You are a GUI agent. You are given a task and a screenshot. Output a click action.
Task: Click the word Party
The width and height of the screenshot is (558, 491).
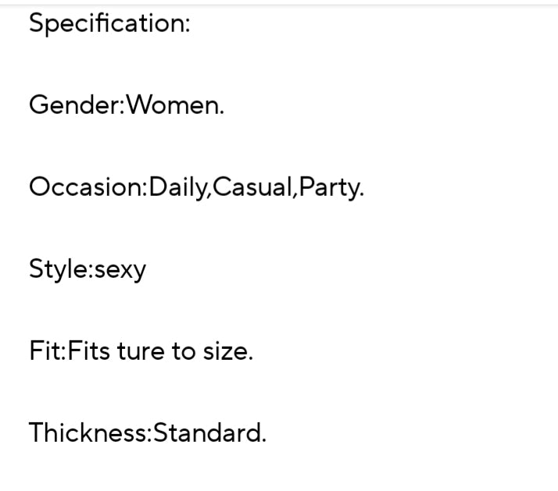[x=328, y=187]
